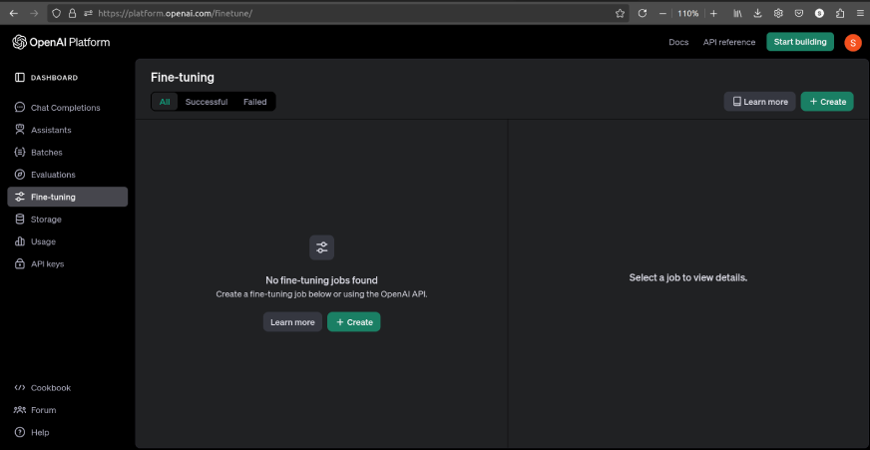Viewport: 870px width, 450px height.
Task: Click the Fine-tuning page title
Action: click(x=183, y=78)
